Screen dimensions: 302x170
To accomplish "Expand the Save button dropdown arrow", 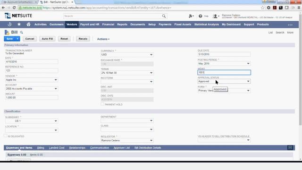I will pyautogui.click(x=17, y=39).
